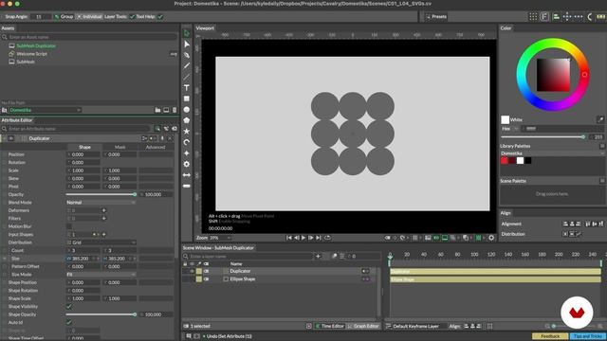The width and height of the screenshot is (607, 341).
Task: Switch to Advanced tab in Attribute Editor
Action: pyautogui.click(x=156, y=147)
